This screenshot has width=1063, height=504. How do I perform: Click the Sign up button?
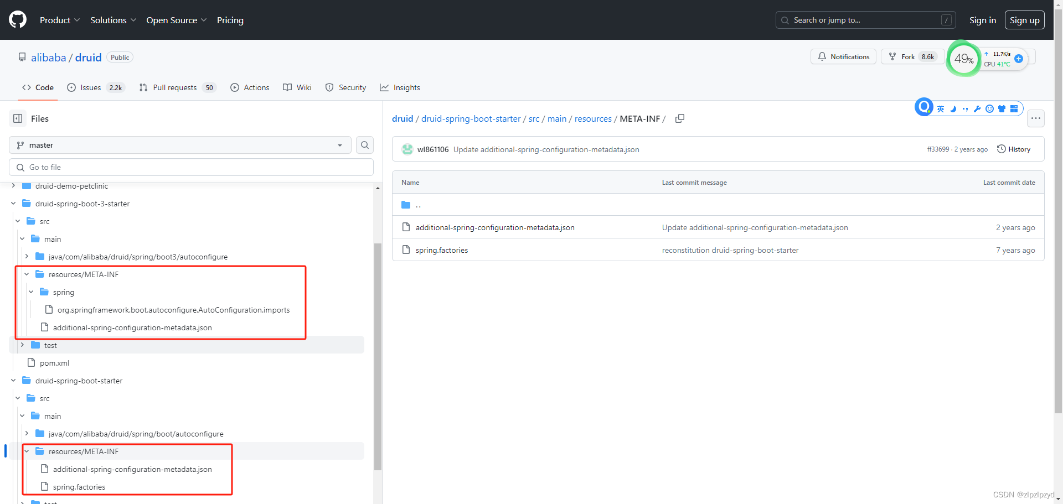click(1025, 20)
